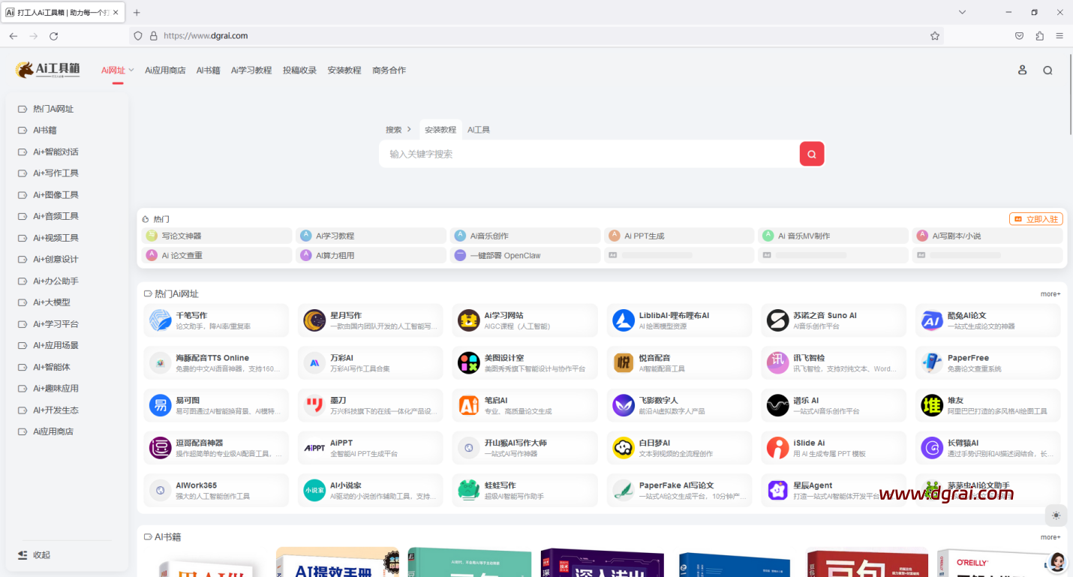
Task: Open 易可图 icon
Action: click(x=161, y=405)
